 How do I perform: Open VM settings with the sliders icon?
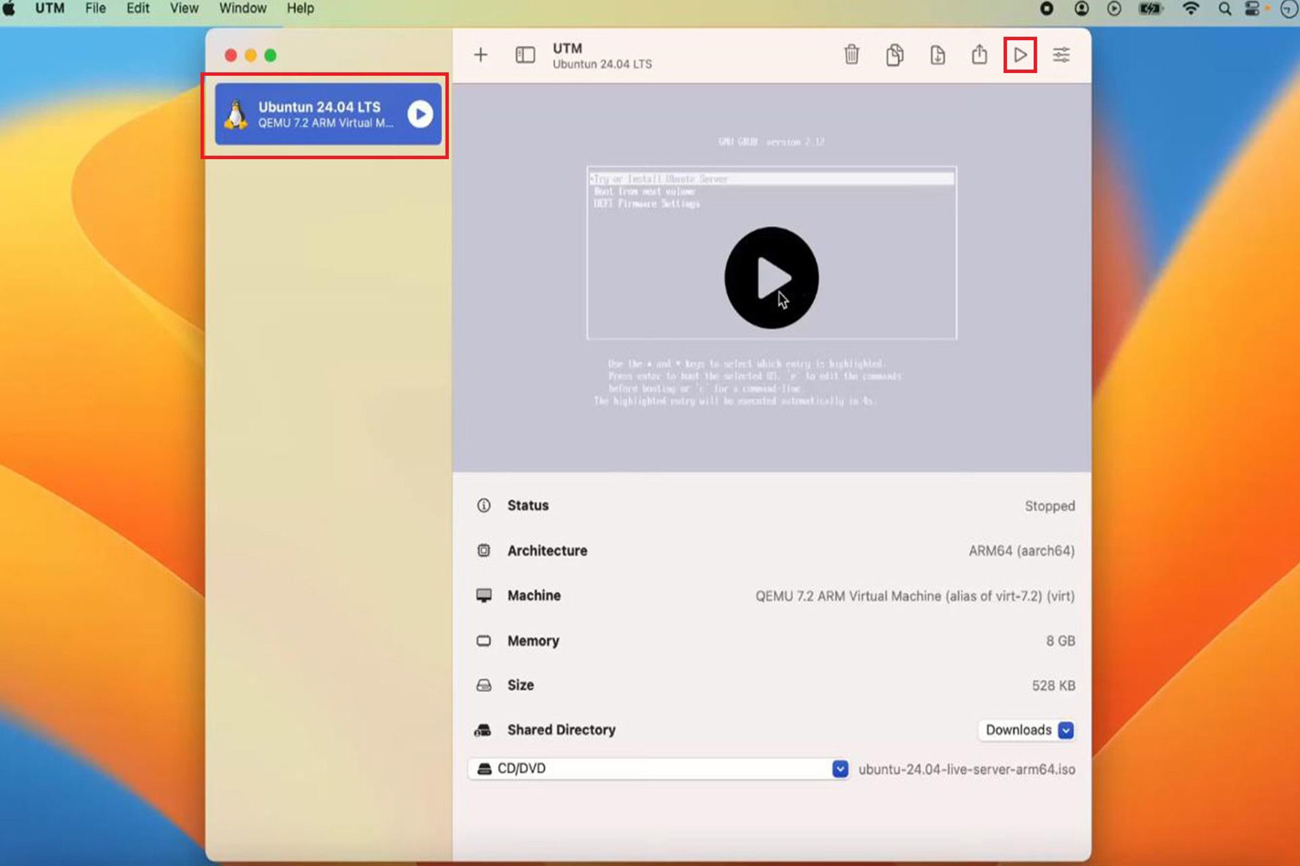point(1062,55)
